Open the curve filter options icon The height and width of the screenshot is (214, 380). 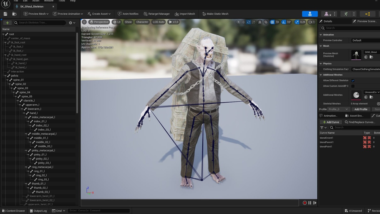323,128
